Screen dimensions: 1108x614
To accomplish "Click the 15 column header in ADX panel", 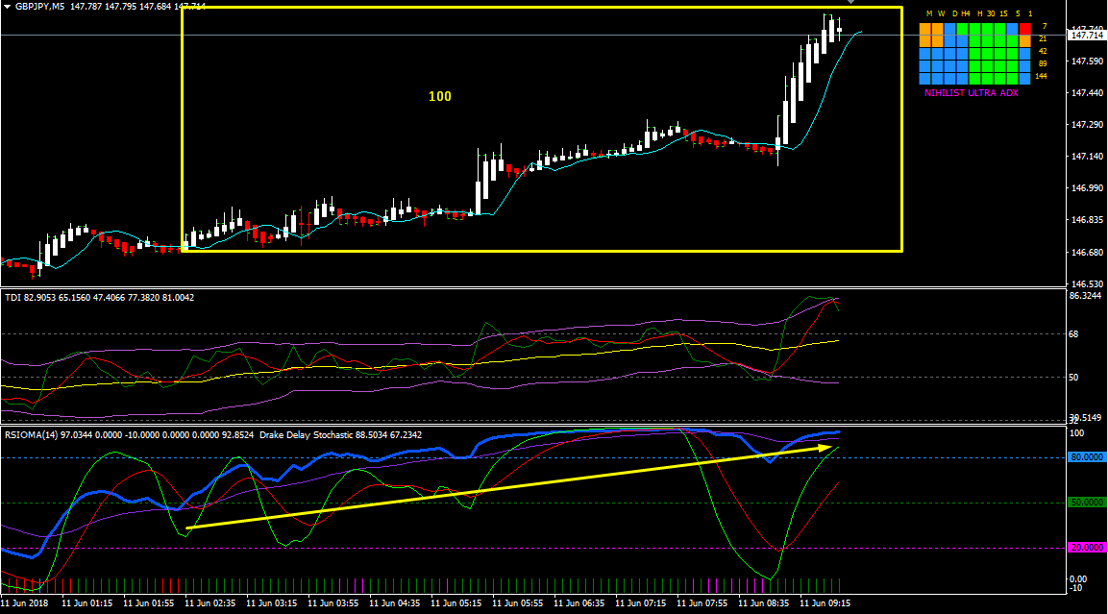I will (x=1003, y=13).
